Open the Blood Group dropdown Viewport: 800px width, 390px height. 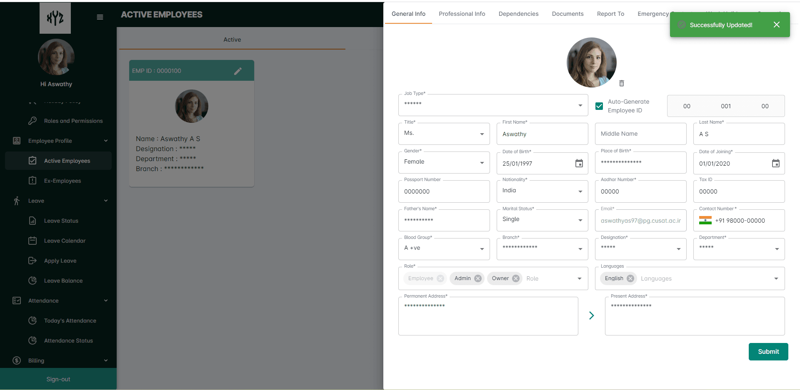[482, 249]
